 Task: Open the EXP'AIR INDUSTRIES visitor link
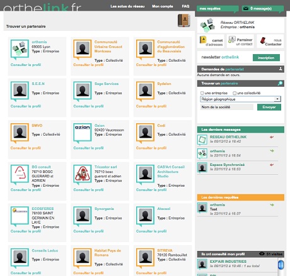[228, 262]
